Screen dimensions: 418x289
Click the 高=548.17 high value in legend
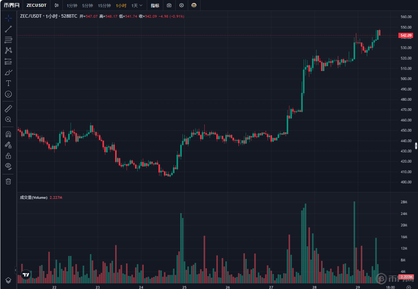tap(108, 17)
